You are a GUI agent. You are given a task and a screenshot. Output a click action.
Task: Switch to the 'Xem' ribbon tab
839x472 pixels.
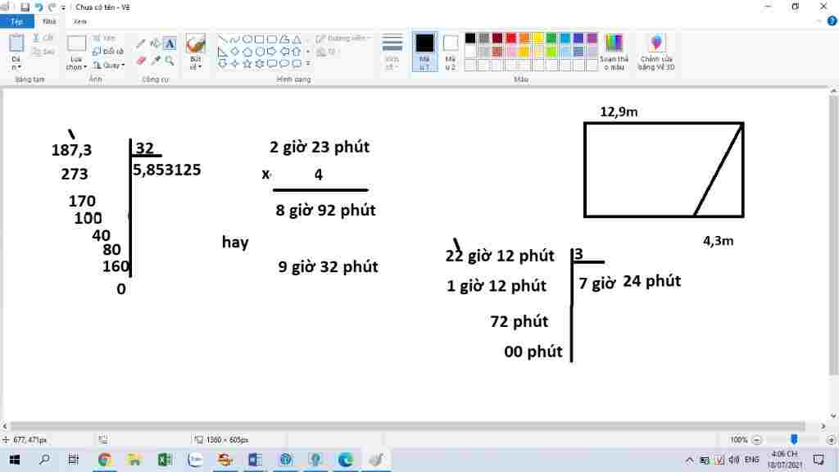click(x=79, y=21)
